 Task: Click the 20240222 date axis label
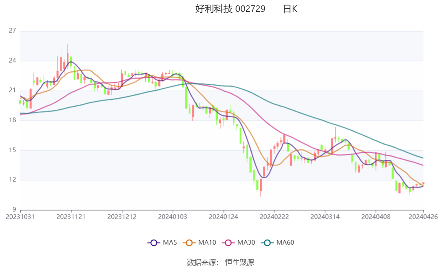pyautogui.click(x=274, y=217)
